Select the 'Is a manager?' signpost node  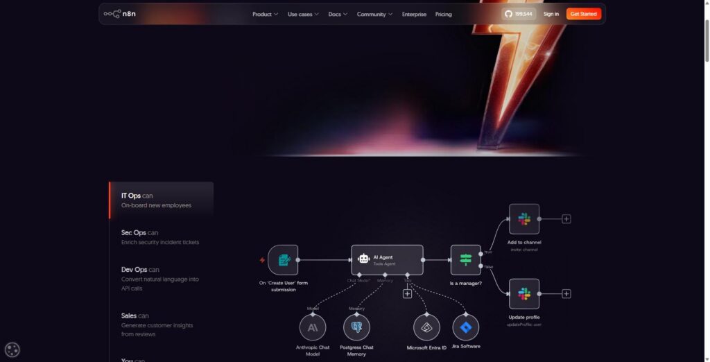point(465,260)
